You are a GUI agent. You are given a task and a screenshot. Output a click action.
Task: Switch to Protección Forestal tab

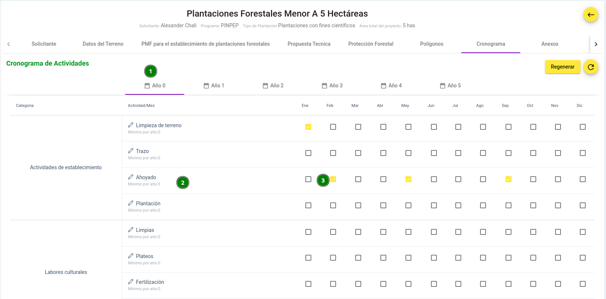371,44
